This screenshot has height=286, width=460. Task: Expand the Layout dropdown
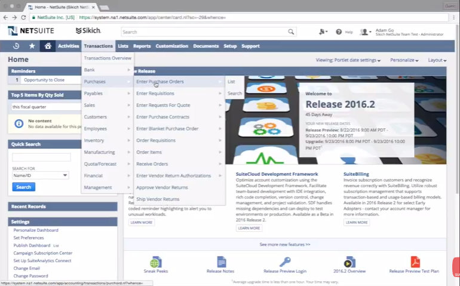pos(437,60)
